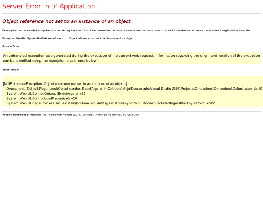The height and width of the screenshot is (197, 263).
Task: Click the 'Description:' label
Action: pyautogui.click(x=10, y=30)
